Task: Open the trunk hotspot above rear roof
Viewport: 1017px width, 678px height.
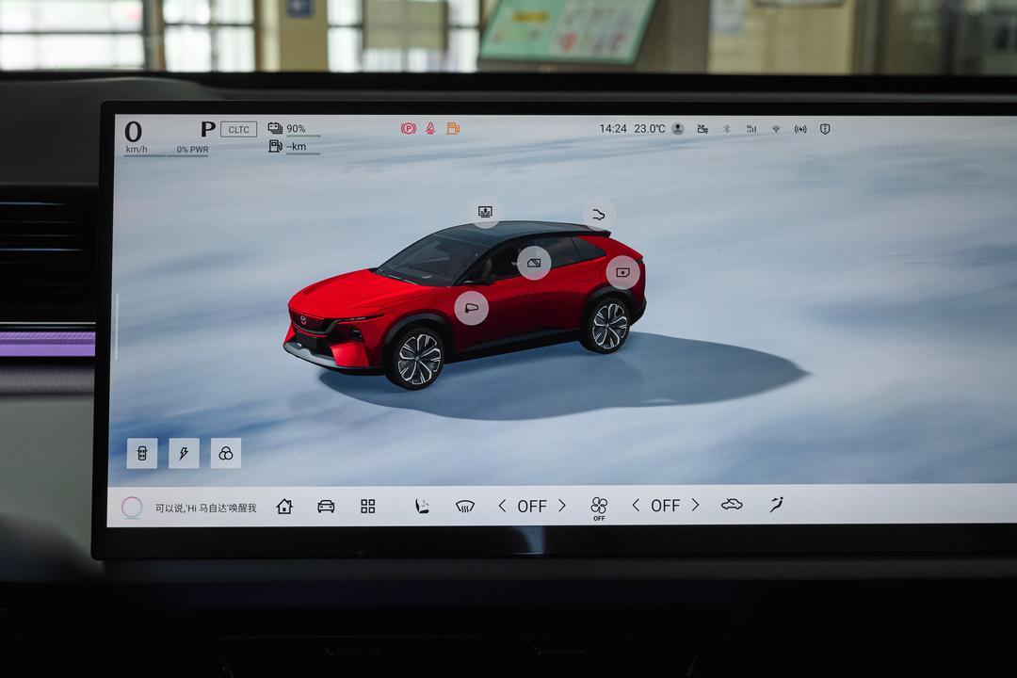Action: click(x=598, y=215)
